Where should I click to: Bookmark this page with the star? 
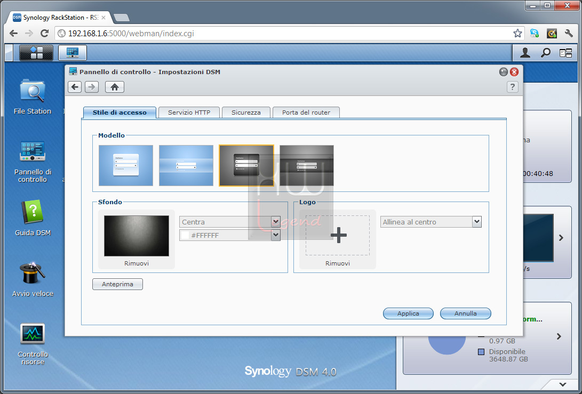pos(517,34)
